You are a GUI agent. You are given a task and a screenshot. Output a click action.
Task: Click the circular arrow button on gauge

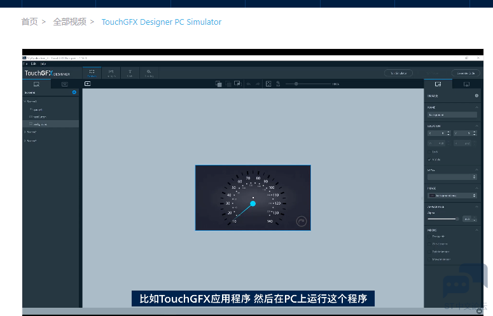(302, 221)
